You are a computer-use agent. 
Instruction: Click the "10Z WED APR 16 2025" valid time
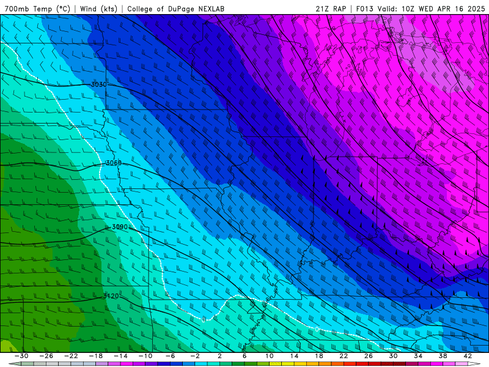pos(443,9)
